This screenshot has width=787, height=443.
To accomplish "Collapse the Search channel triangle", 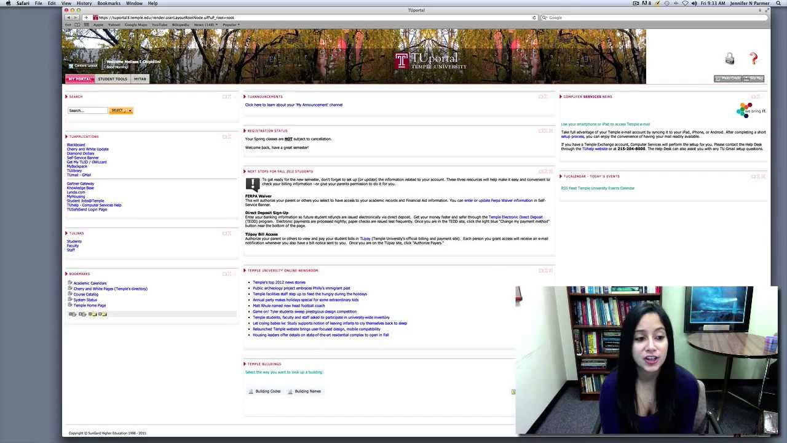I will click(66, 97).
